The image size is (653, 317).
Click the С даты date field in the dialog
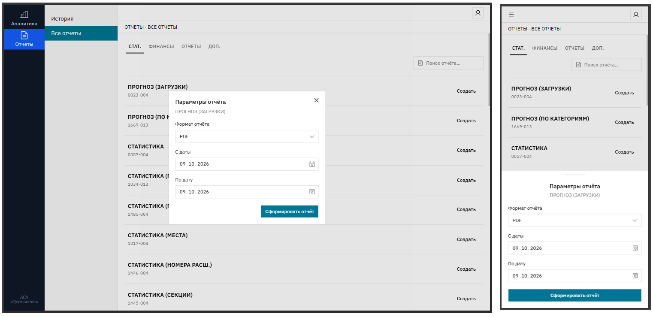(x=247, y=164)
